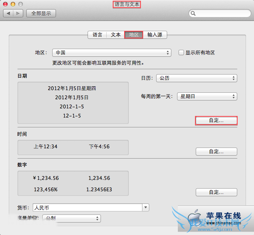Go forward with the right arrow button

tap(18, 13)
